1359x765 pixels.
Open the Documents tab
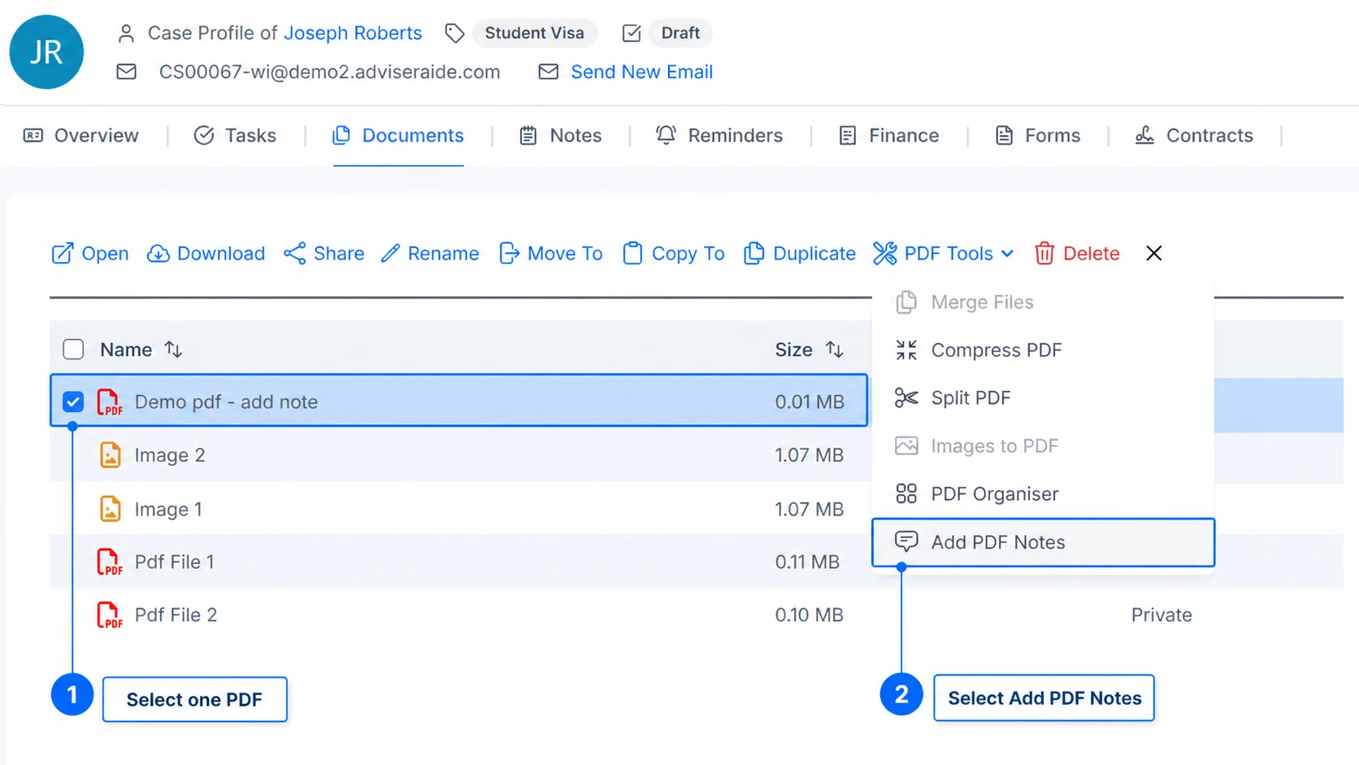point(398,136)
